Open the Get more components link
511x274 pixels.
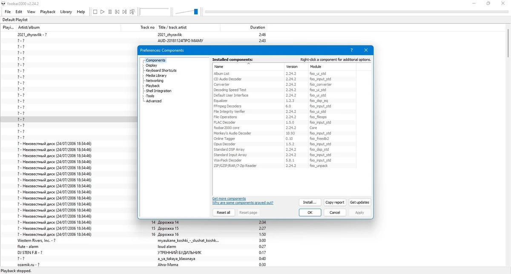pyautogui.click(x=229, y=199)
